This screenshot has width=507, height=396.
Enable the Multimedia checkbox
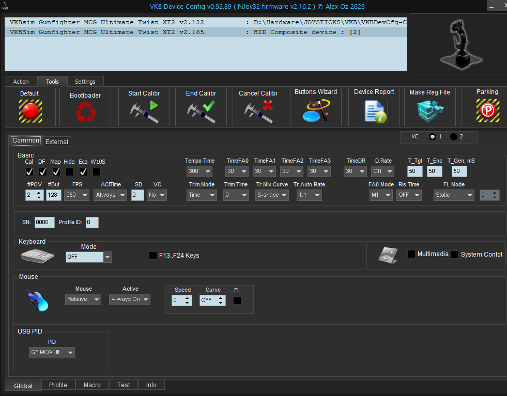pyautogui.click(x=411, y=254)
